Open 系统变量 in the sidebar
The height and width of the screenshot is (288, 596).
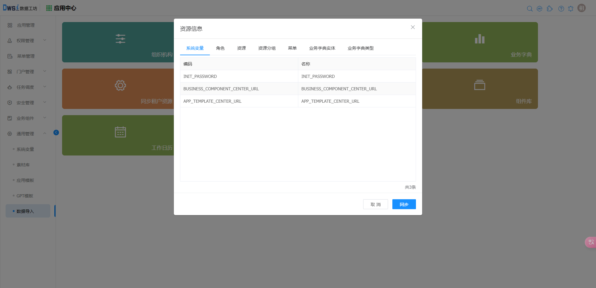pos(25,149)
